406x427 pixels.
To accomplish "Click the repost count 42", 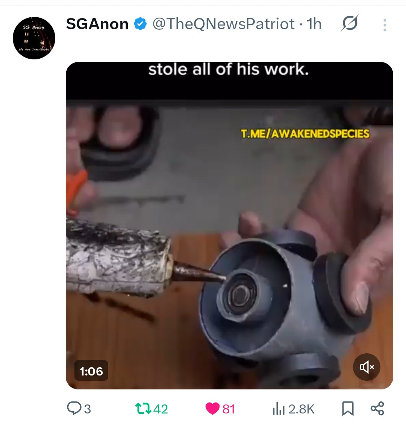I will coord(161,409).
